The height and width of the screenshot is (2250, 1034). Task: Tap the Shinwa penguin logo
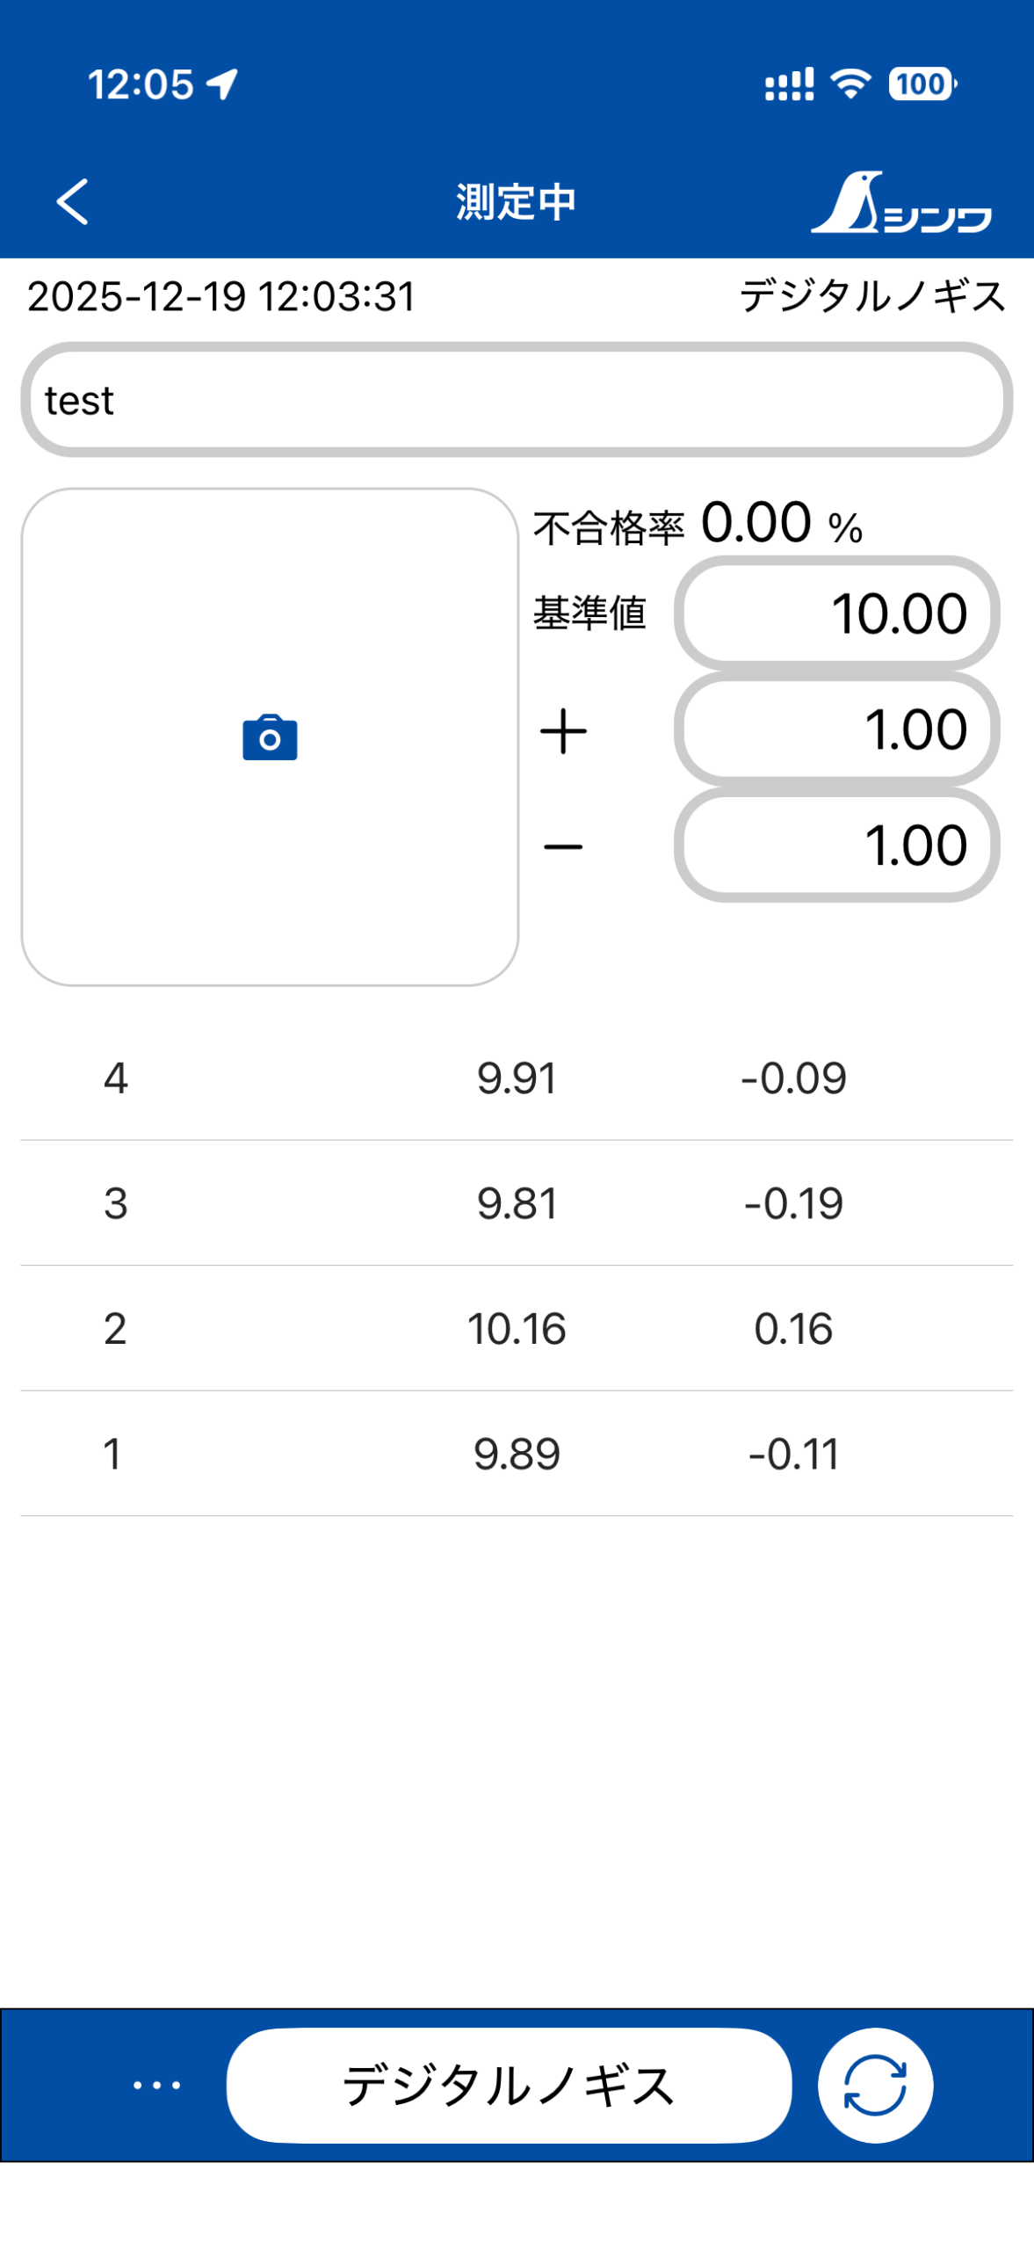tap(900, 203)
